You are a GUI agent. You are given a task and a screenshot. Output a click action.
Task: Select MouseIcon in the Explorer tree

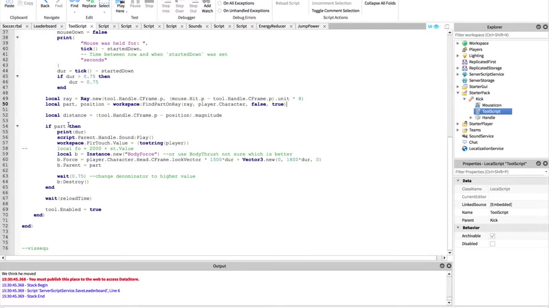point(491,105)
